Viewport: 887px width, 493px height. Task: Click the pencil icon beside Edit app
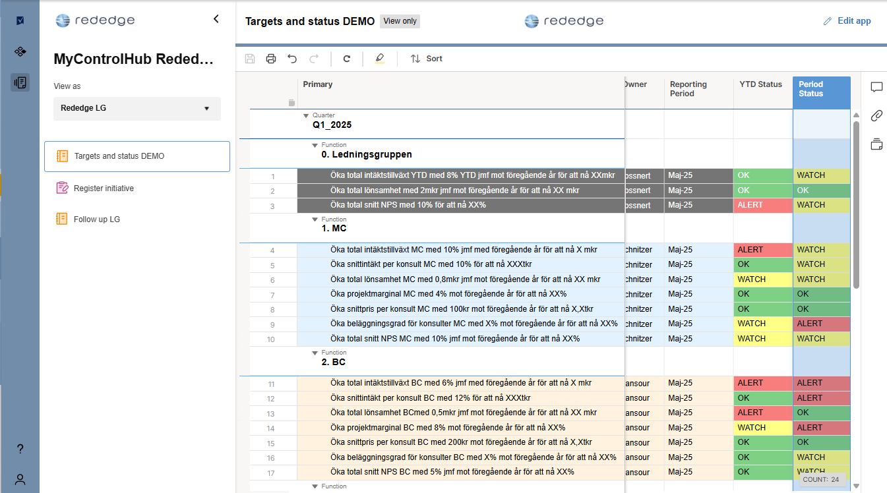828,21
